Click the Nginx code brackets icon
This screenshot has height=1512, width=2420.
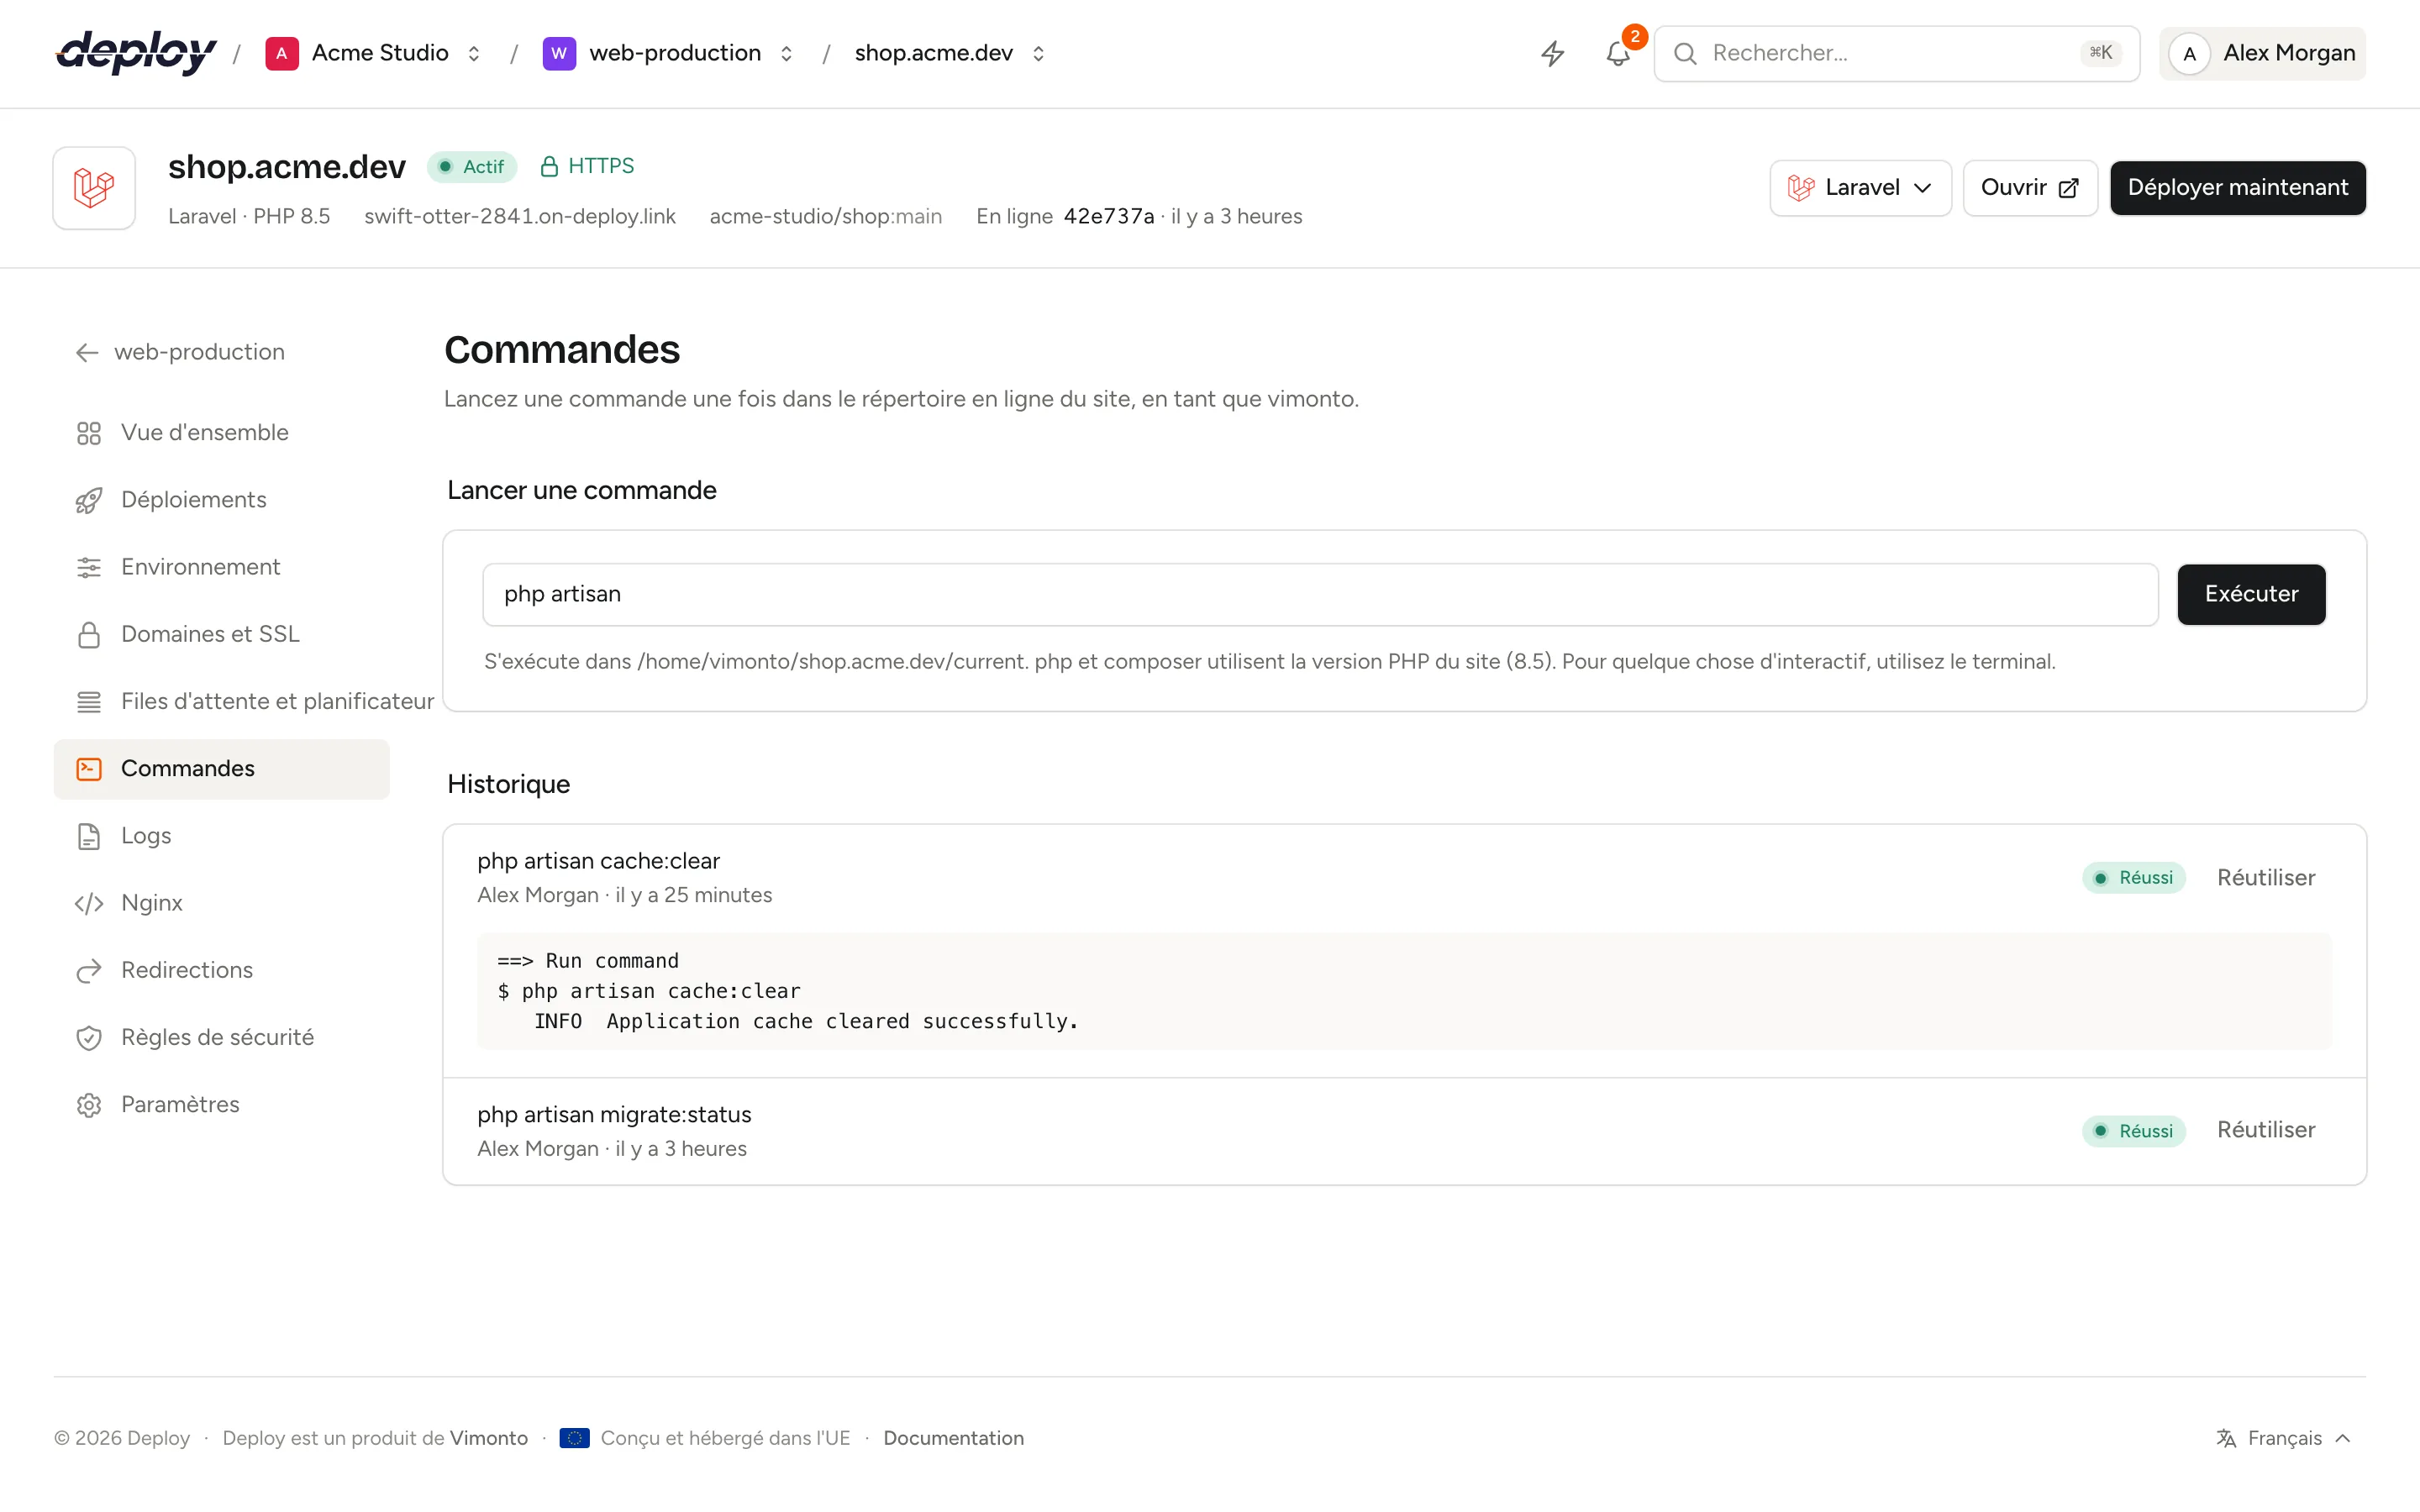click(x=89, y=903)
